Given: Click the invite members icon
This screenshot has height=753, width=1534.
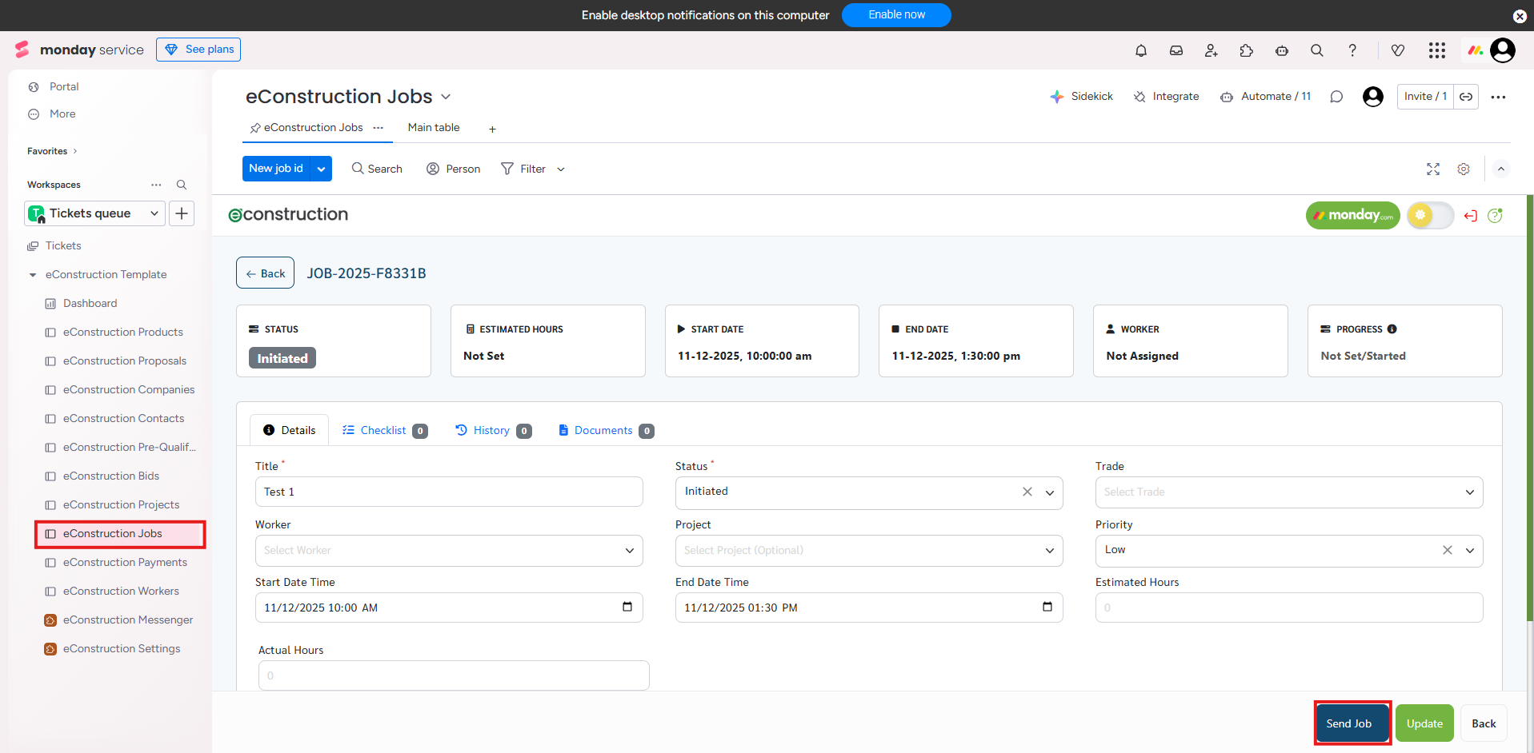Looking at the screenshot, I should tap(1211, 50).
